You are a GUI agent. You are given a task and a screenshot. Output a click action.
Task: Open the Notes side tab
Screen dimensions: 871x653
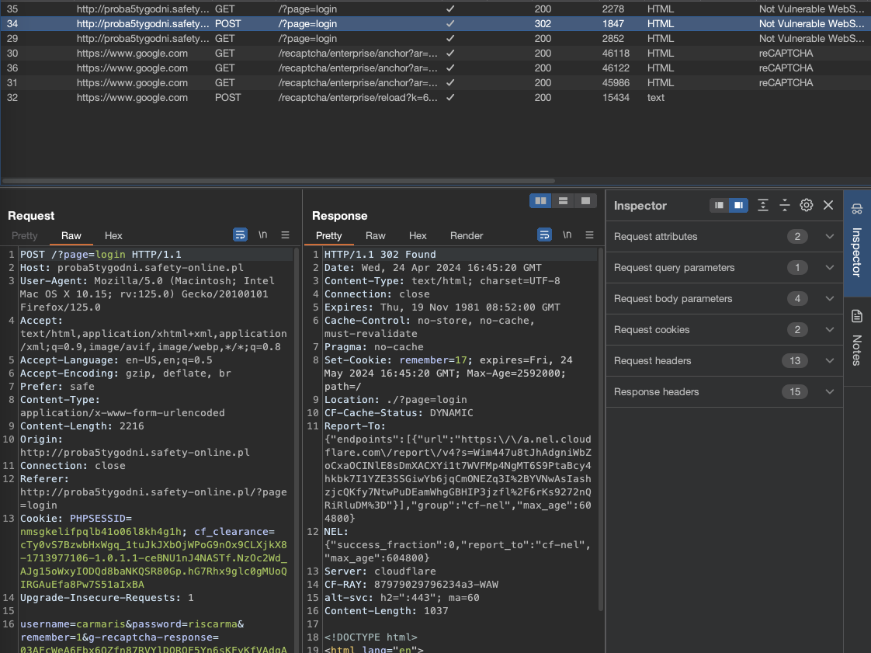(x=857, y=342)
